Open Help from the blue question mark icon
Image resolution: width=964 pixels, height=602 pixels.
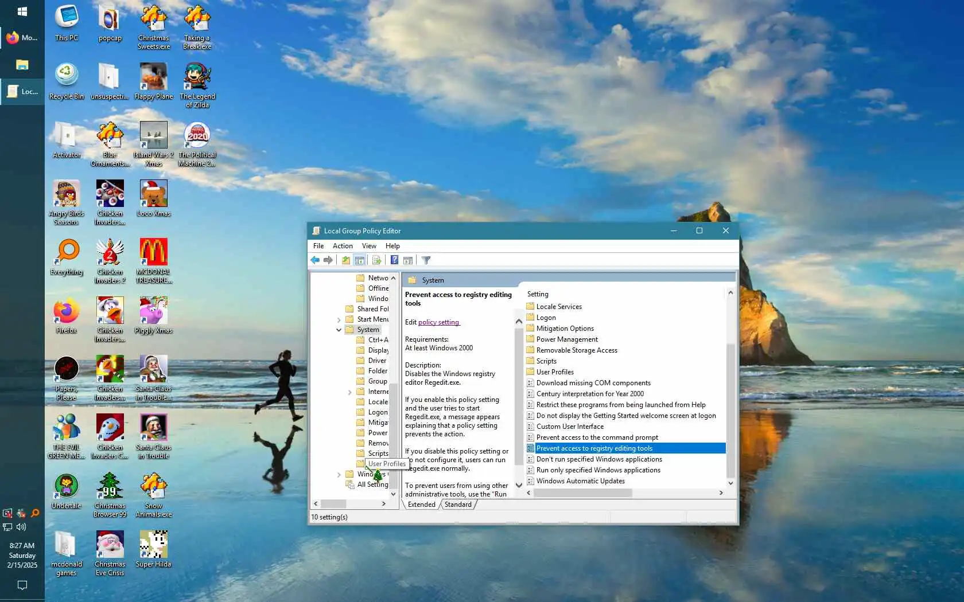coord(394,260)
